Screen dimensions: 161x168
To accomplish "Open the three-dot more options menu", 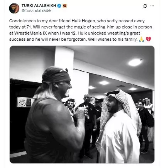I will (x=152, y=6).
